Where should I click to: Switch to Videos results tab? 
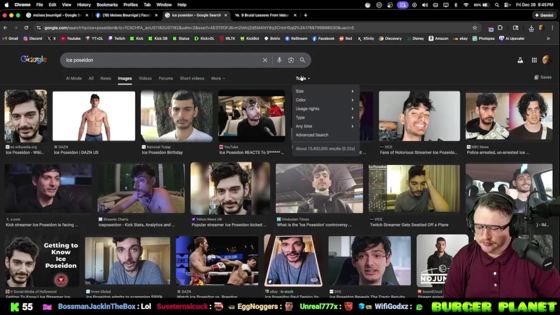point(145,78)
